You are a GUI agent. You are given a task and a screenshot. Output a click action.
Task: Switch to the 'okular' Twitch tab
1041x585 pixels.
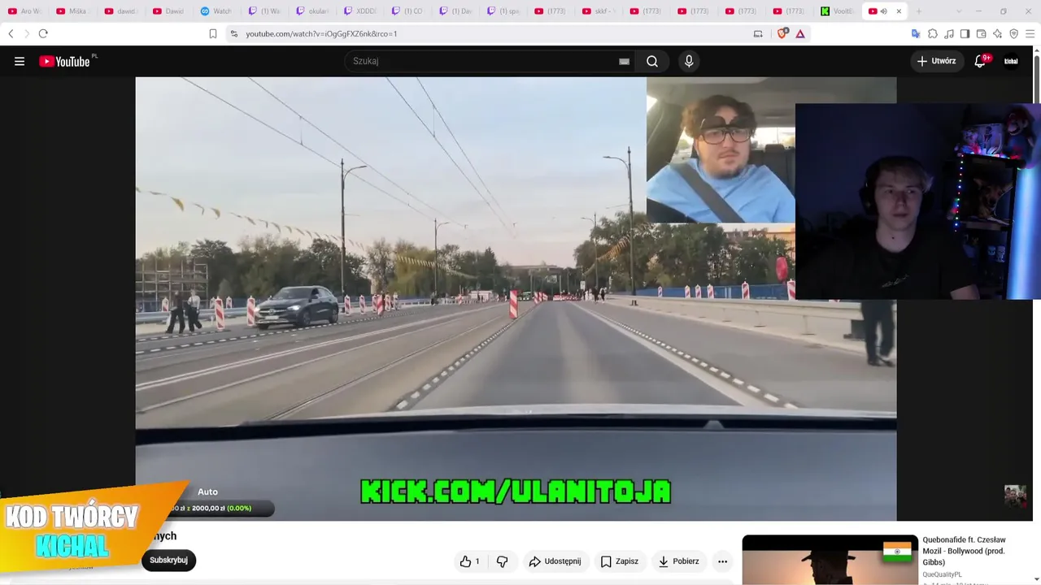click(x=312, y=11)
